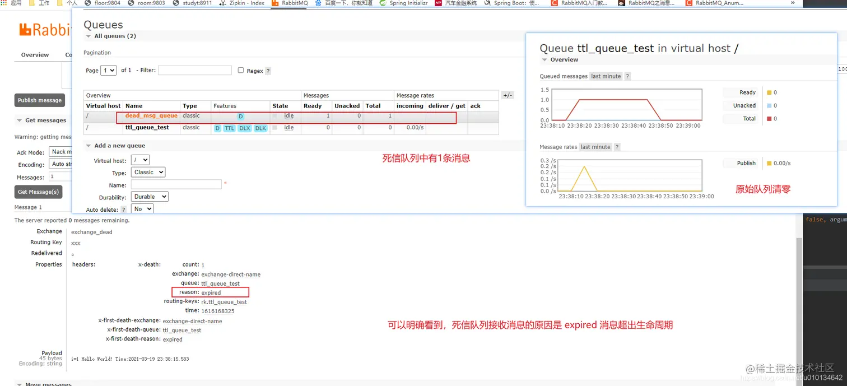Click the idle state of dead_msg_queue
The height and width of the screenshot is (386, 847).
288,116
